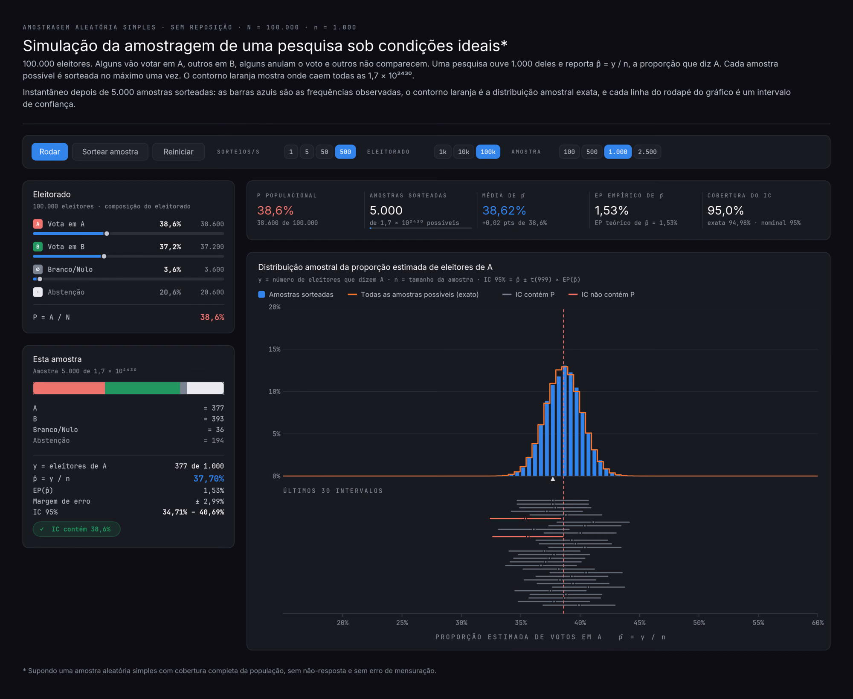Screen dimensions: 853x699
Task: Set sorteios per second to 50
Action: [x=325, y=152]
